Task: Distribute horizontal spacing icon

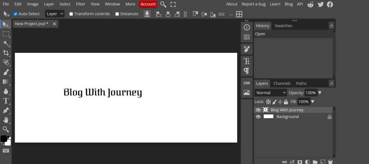Action: click(222, 14)
